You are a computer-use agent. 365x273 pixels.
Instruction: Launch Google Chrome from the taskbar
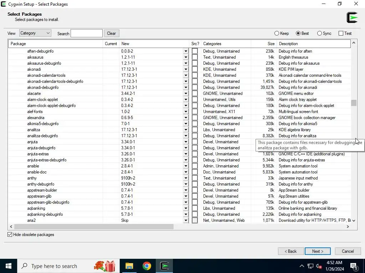click(146, 266)
